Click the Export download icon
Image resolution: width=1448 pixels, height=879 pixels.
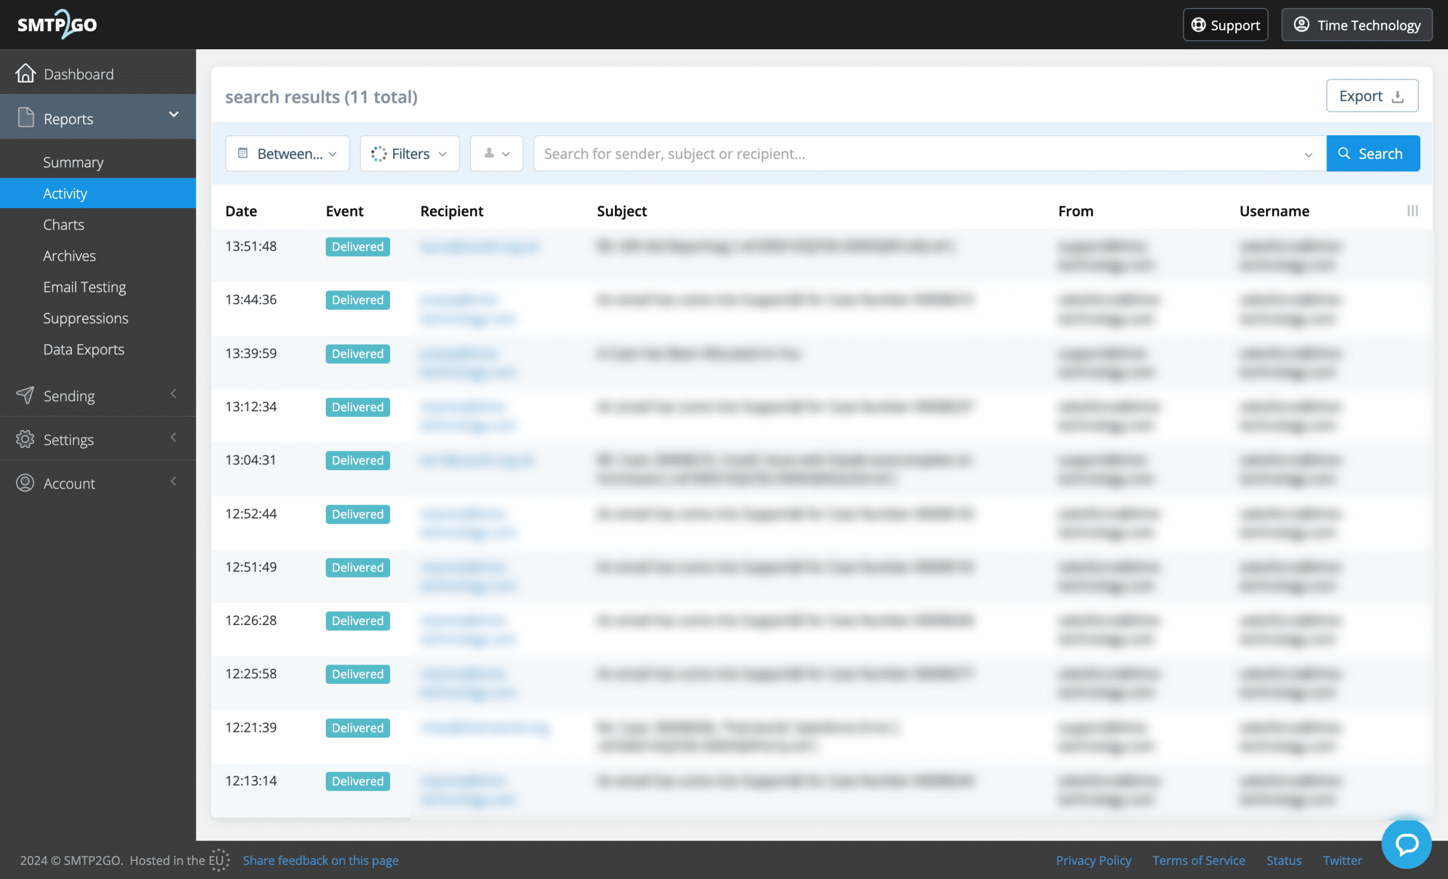[1398, 96]
